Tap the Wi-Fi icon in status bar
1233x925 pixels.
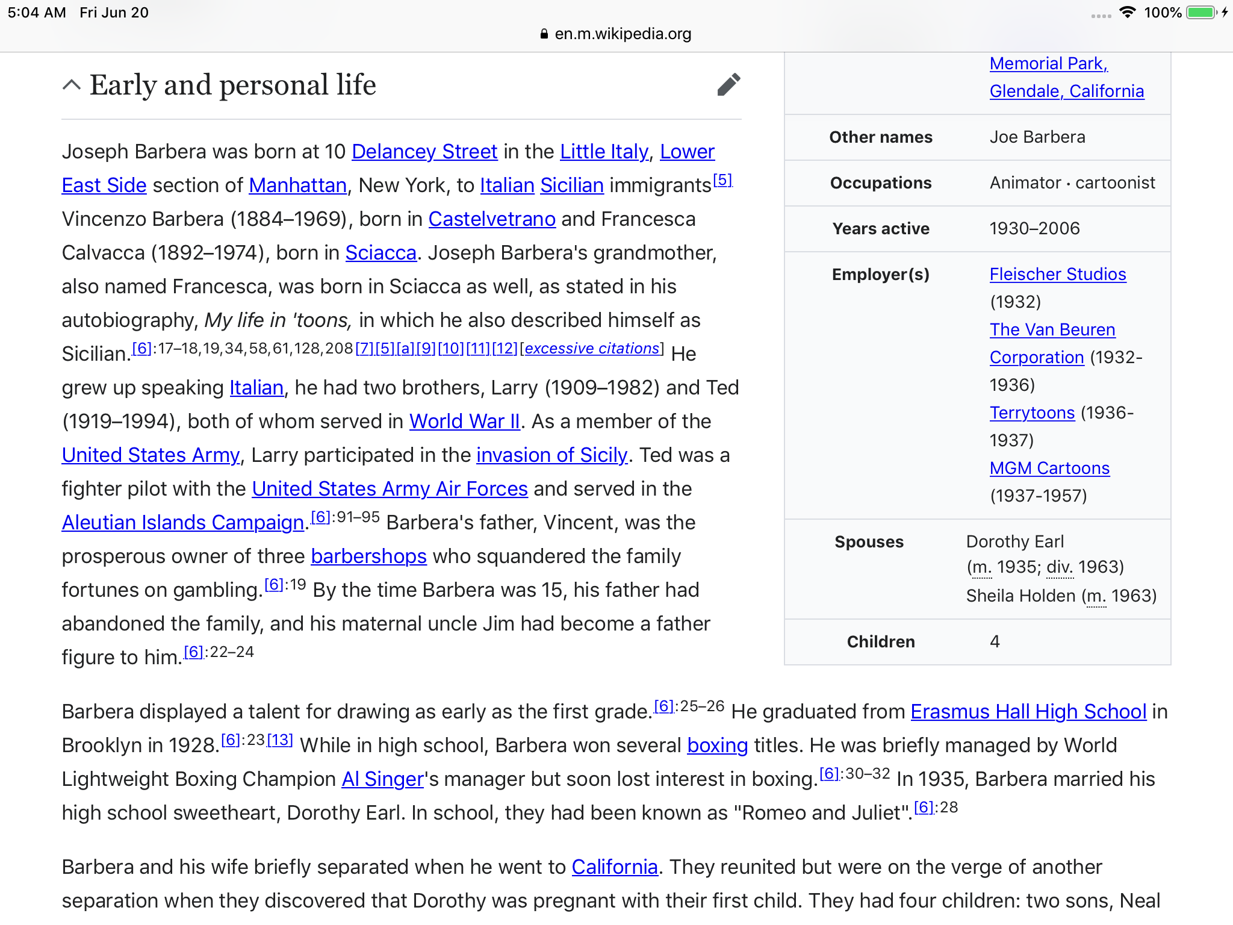coord(1127,13)
